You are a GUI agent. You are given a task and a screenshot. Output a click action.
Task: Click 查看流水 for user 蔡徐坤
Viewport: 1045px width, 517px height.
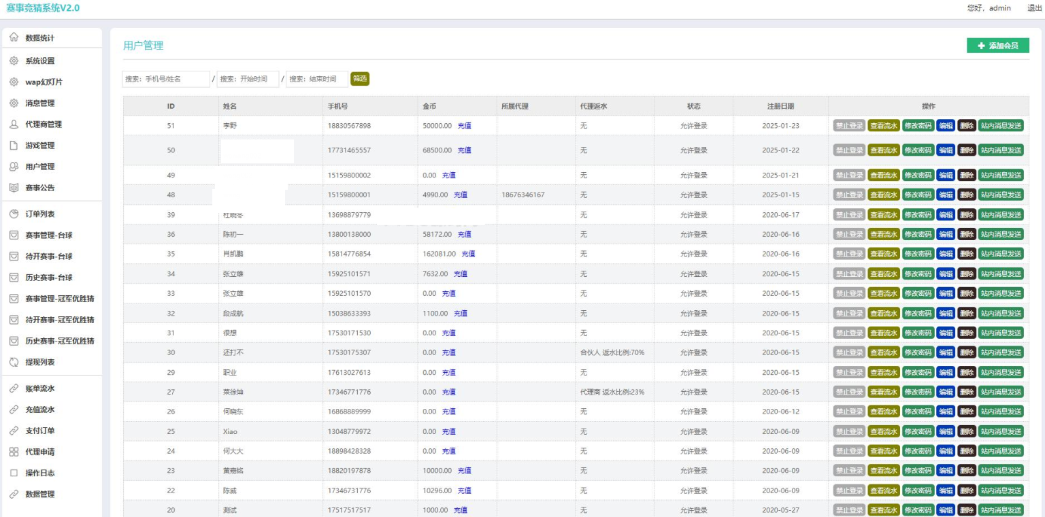coord(884,392)
